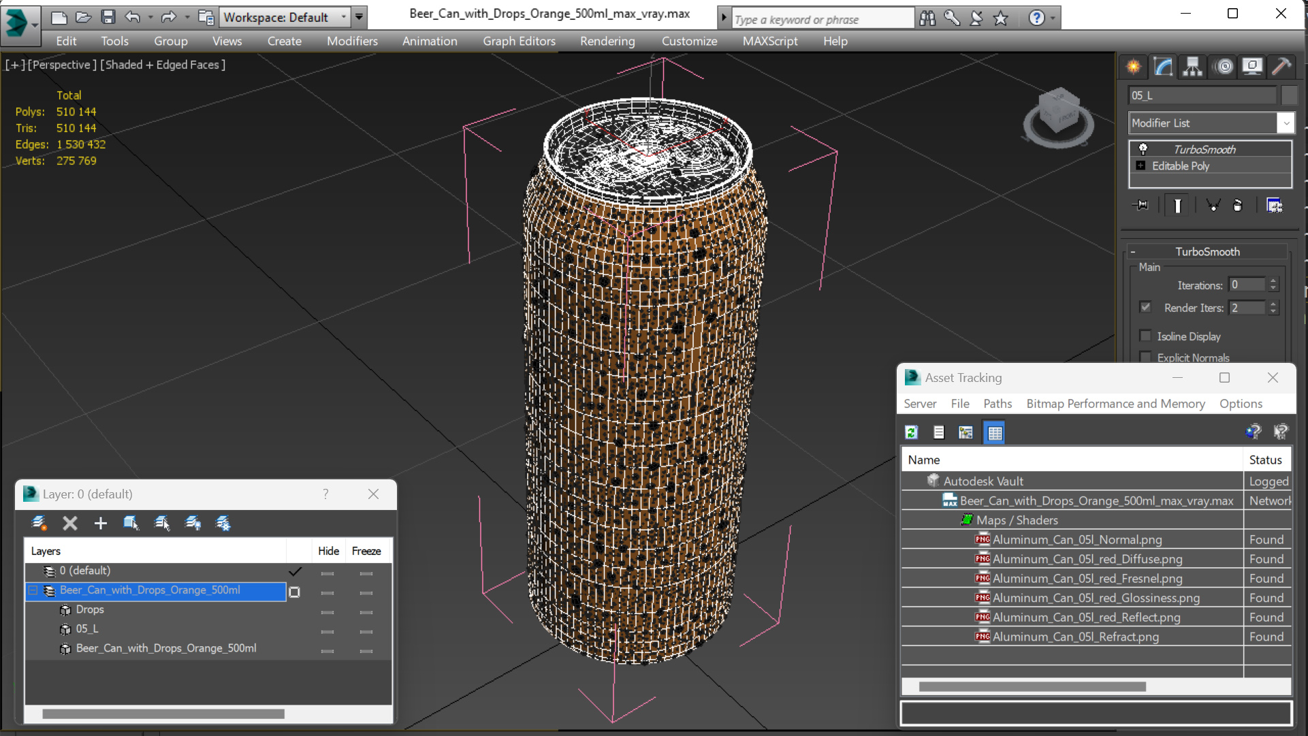Enable the Explicit Normals checkbox

pyautogui.click(x=1145, y=357)
